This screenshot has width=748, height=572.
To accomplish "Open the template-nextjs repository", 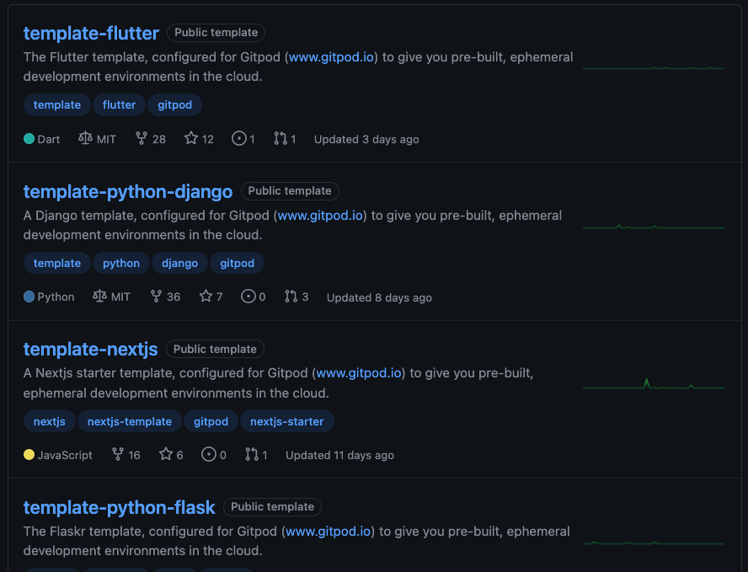I will point(90,350).
